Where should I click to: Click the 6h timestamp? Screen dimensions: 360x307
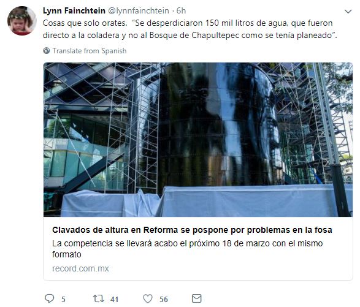pos(181,10)
